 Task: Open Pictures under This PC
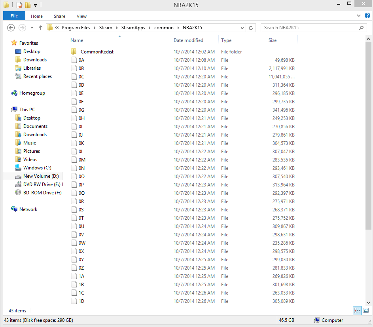tap(31, 151)
